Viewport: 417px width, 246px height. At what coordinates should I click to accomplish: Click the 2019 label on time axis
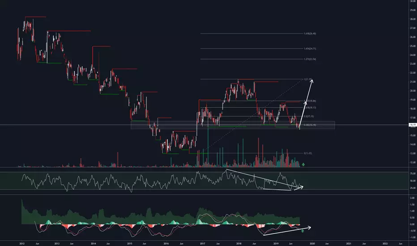pyautogui.click(x=276, y=244)
